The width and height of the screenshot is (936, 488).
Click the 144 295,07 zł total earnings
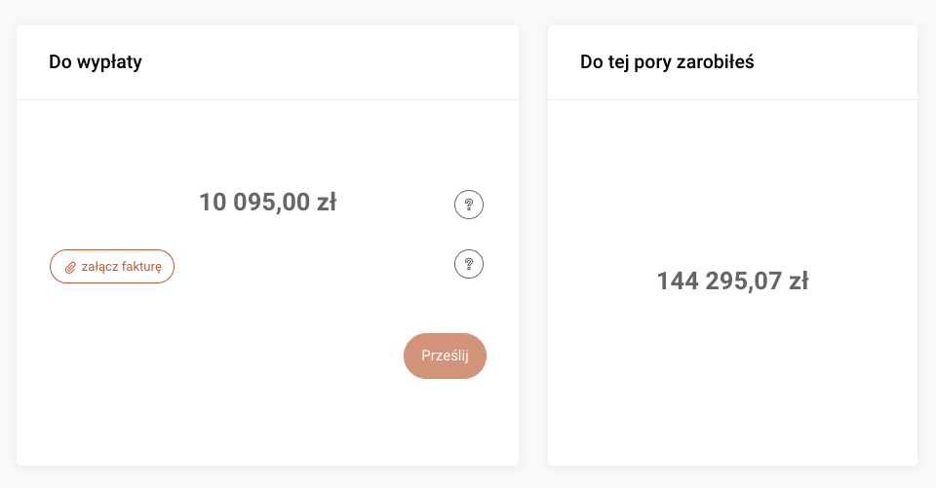tap(732, 282)
